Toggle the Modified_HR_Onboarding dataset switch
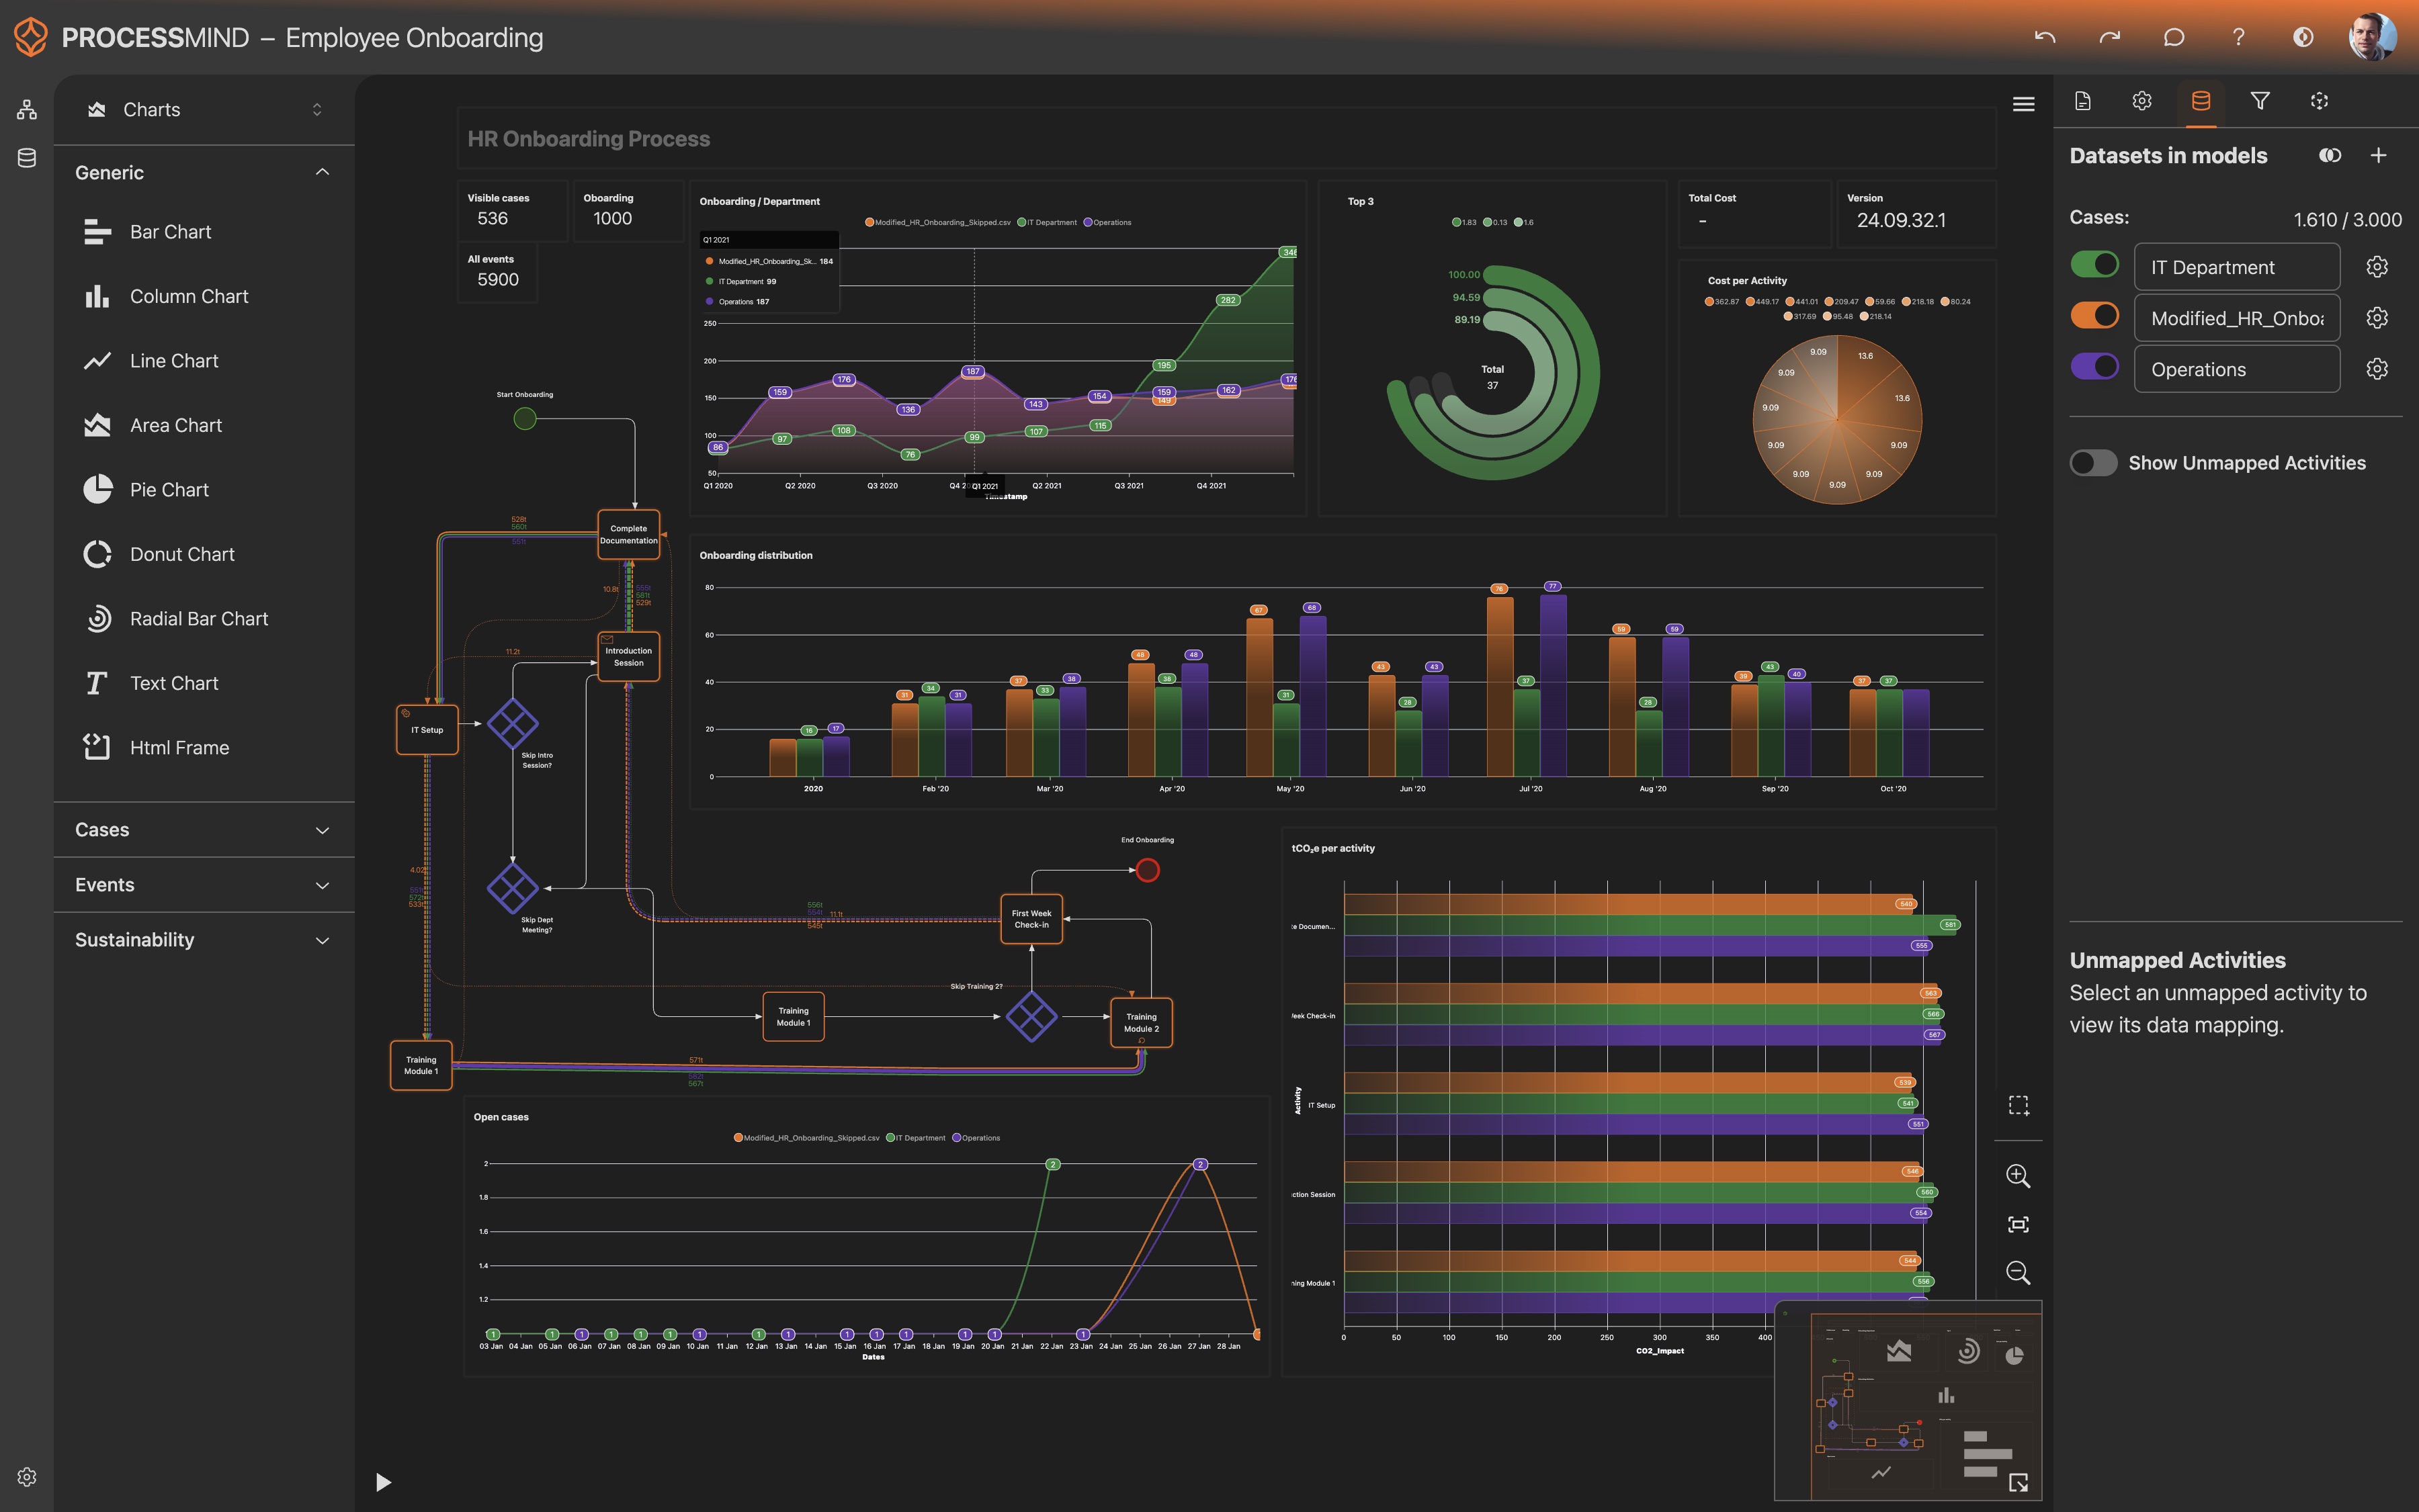This screenshot has height=1512, width=2419. (x=2095, y=316)
